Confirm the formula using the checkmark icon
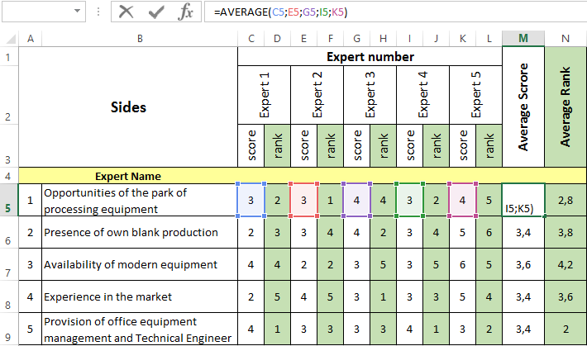587x346 pixels. (156, 12)
